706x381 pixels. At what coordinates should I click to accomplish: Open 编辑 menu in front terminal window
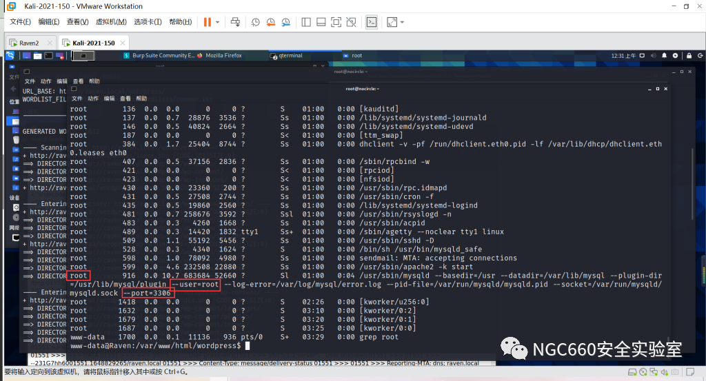coord(110,99)
